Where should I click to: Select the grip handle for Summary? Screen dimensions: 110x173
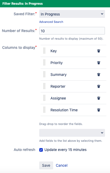pos(44,74)
